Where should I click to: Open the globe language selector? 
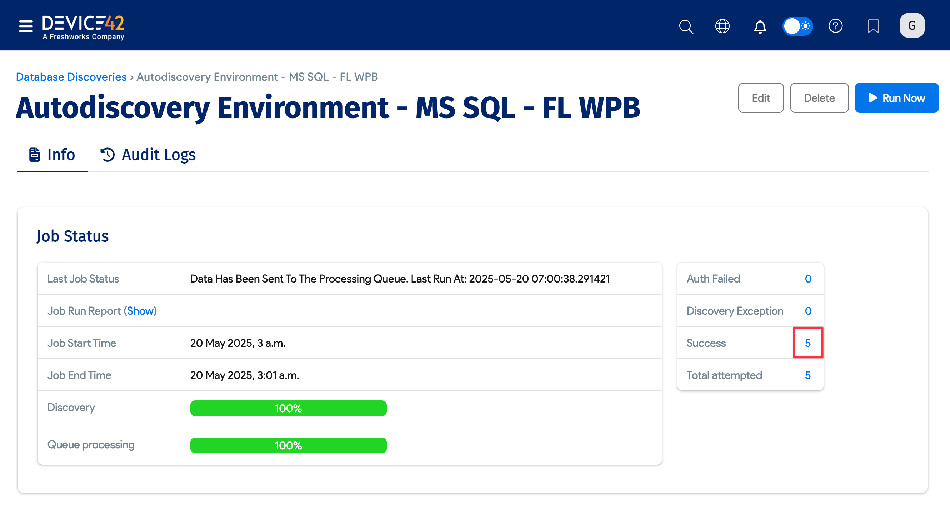point(722,26)
